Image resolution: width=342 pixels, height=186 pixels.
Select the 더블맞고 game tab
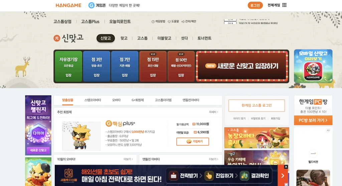click(164, 38)
